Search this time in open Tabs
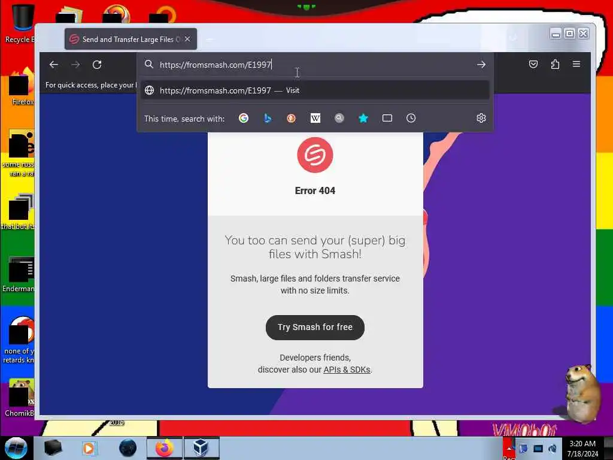 click(x=387, y=118)
